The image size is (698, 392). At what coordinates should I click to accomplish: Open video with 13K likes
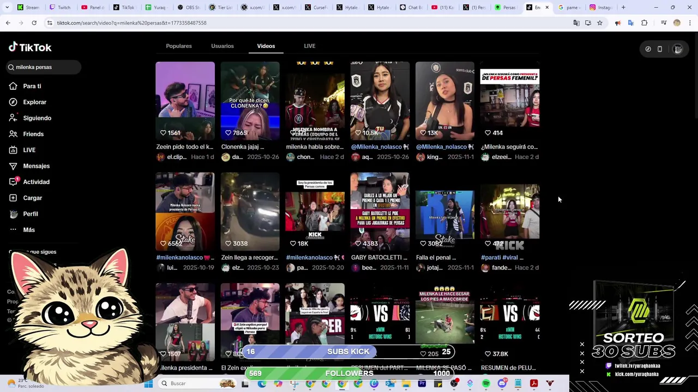444,101
